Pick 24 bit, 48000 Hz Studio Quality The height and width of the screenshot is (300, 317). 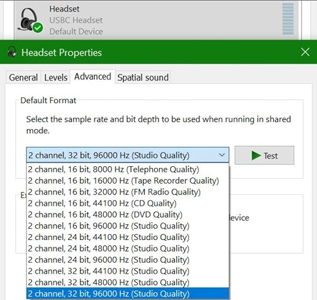click(128, 248)
